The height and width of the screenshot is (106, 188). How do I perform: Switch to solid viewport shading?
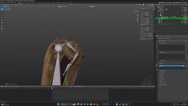pos(150,5)
